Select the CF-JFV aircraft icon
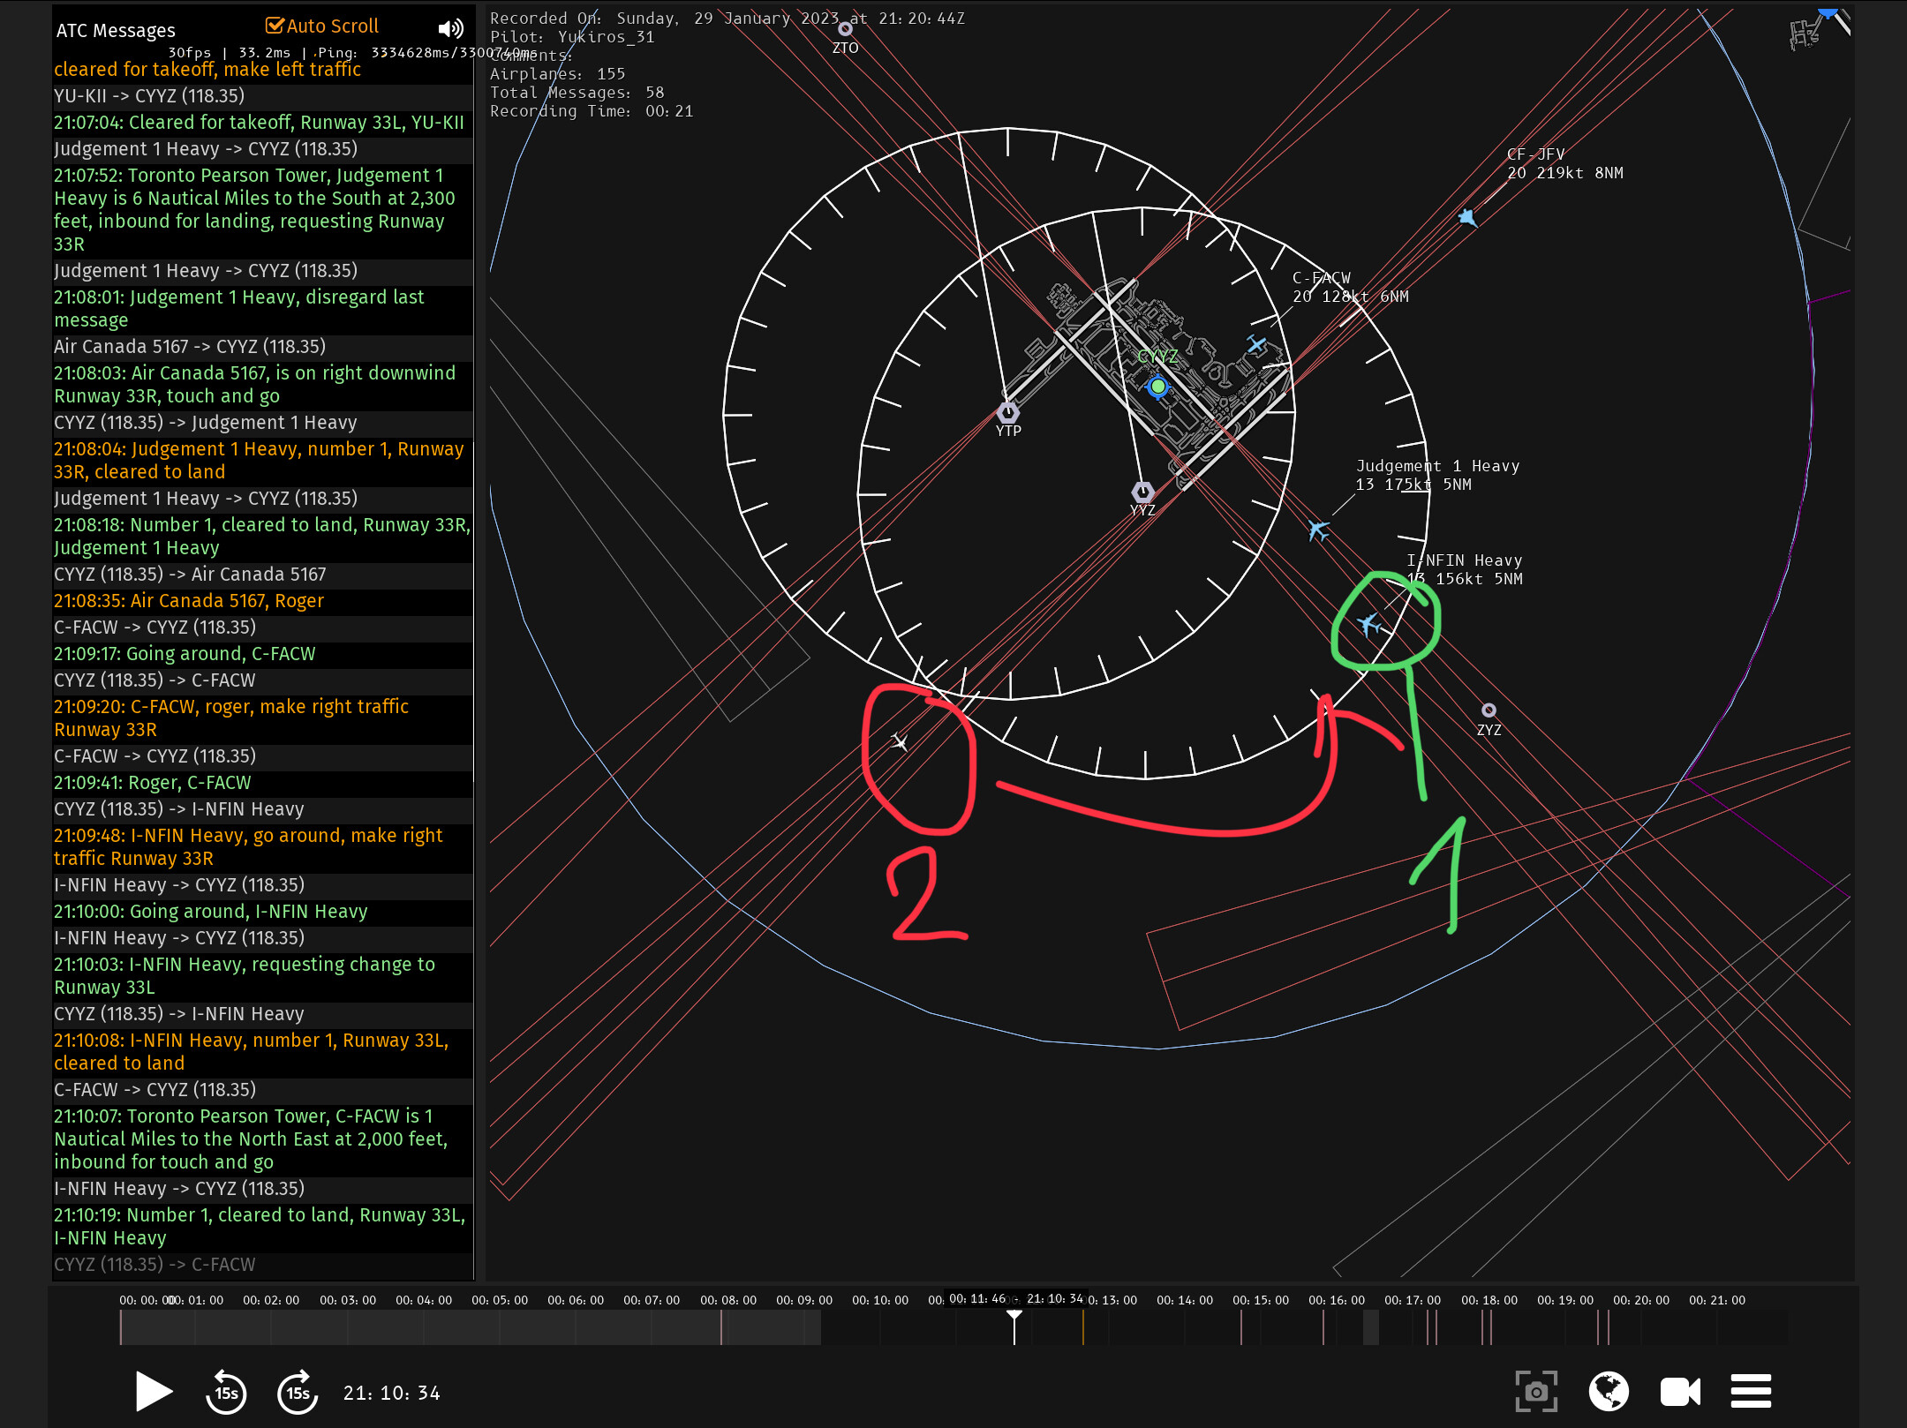This screenshot has width=1907, height=1428. [1467, 217]
